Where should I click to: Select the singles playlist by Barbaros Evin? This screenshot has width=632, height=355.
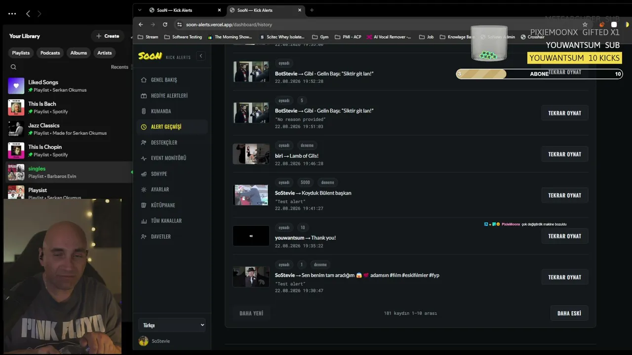pyautogui.click(x=69, y=172)
